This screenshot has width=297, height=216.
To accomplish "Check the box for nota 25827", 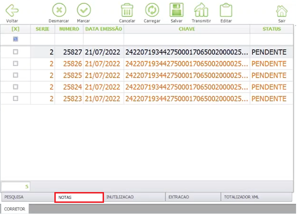I will pos(15,52).
